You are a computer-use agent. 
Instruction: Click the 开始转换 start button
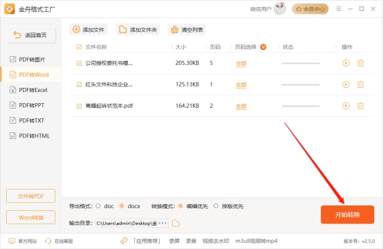347,214
